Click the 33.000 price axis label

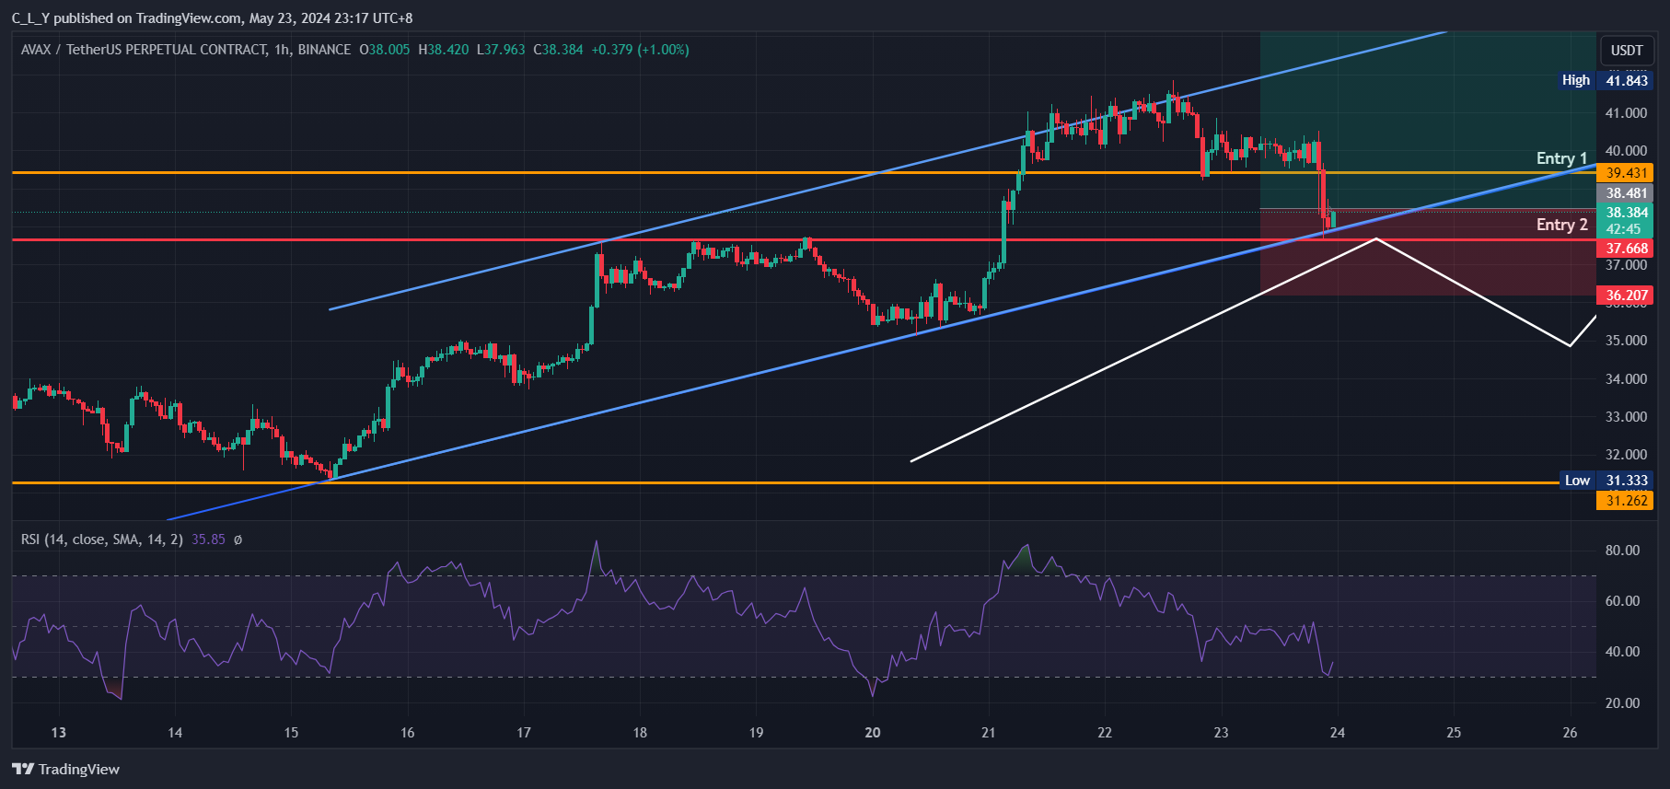1627,417
